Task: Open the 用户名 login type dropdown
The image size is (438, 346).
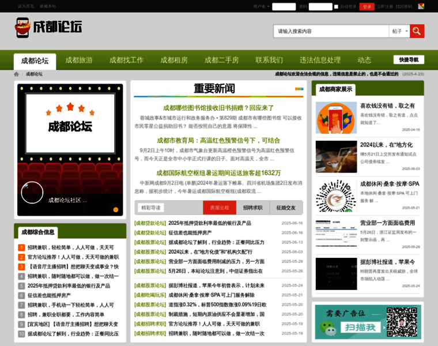Action: click(261, 6)
